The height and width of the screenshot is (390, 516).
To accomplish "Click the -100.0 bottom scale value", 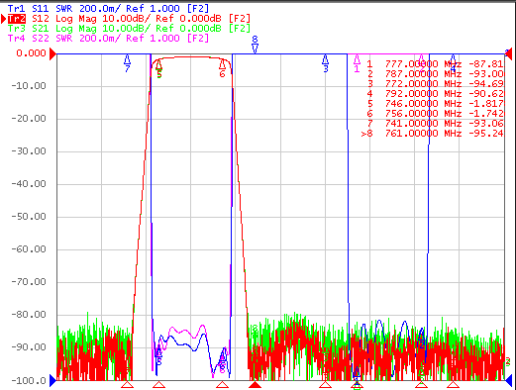I will click(x=29, y=381).
